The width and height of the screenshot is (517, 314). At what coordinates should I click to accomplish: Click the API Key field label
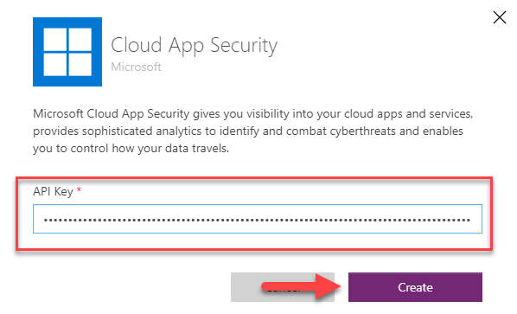53,191
